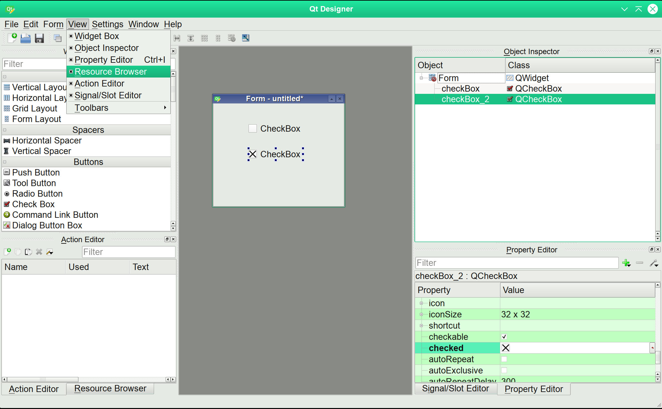Click the Adjust Size toolbar icon
662x409 pixels.
point(245,38)
